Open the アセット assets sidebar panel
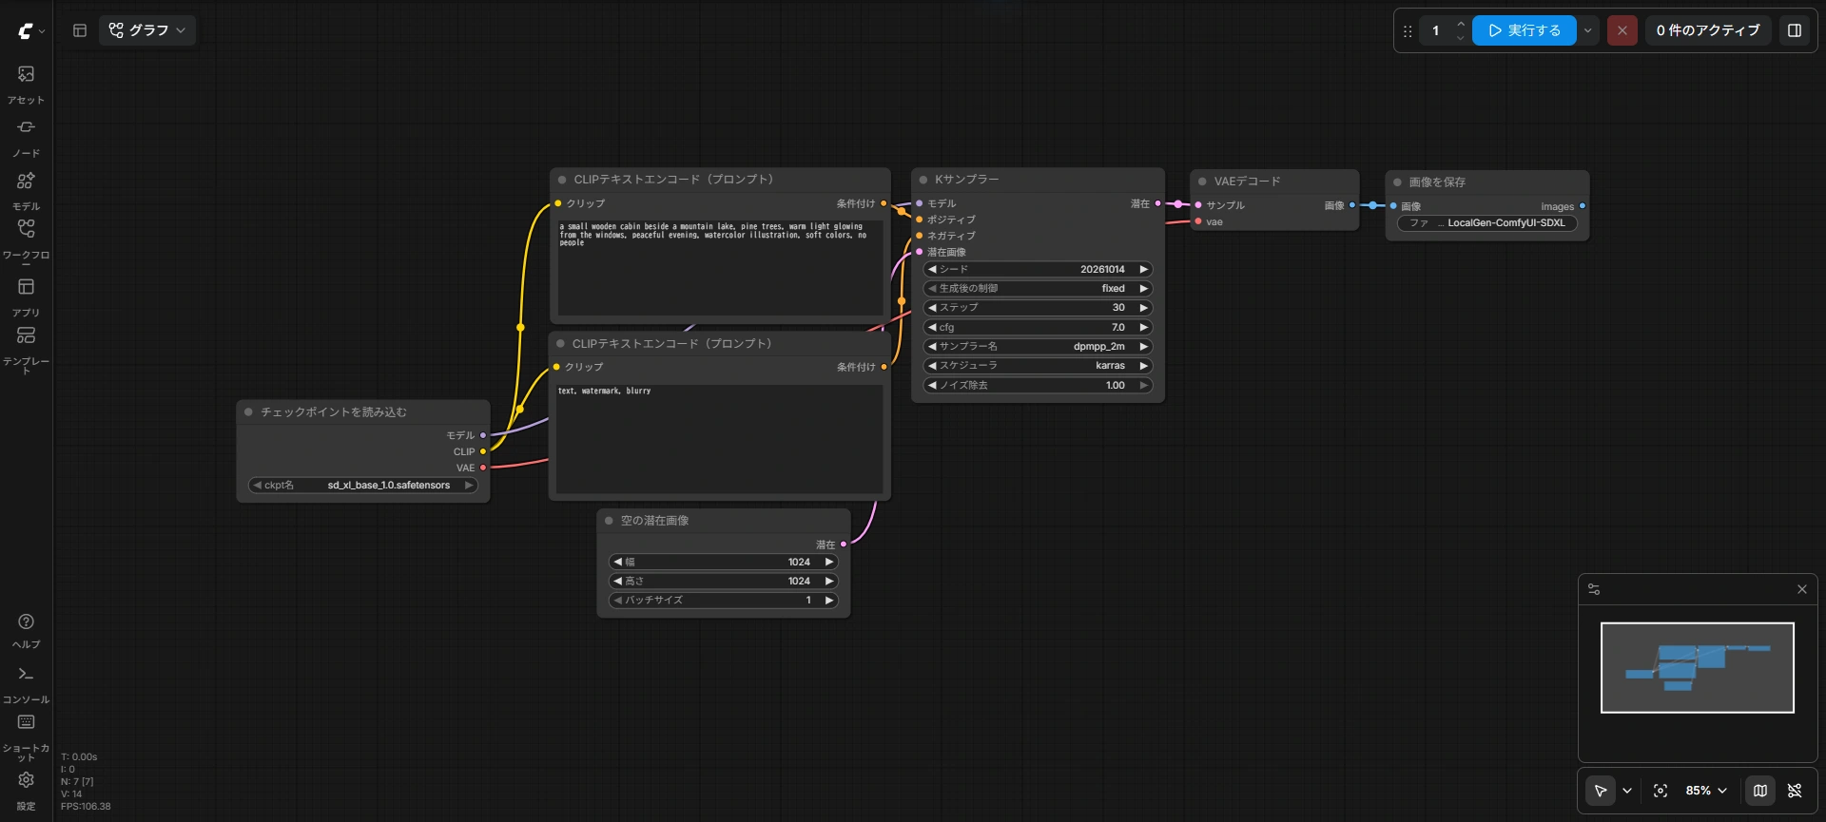This screenshot has width=1826, height=822. click(x=26, y=85)
